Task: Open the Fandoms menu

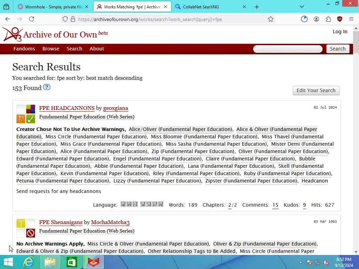Action: [24, 49]
